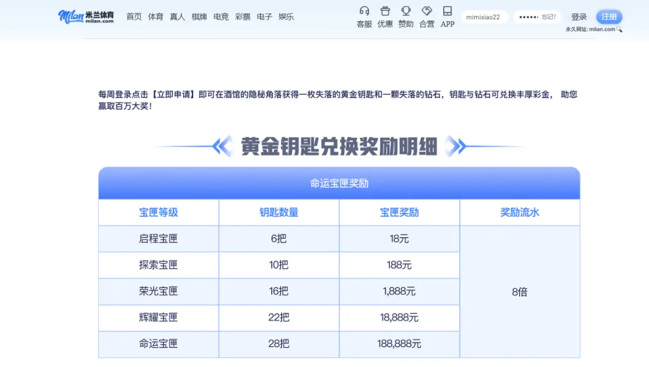Open the 真人 live casino menu
The height and width of the screenshot is (367, 649).
click(177, 16)
